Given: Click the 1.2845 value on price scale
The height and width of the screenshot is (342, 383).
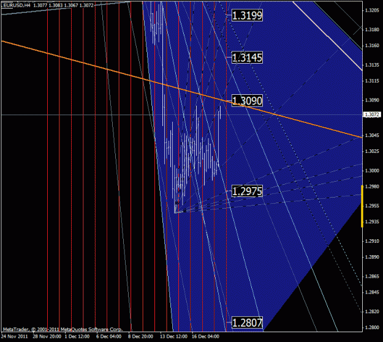Looking at the screenshot, I should 372,292.
